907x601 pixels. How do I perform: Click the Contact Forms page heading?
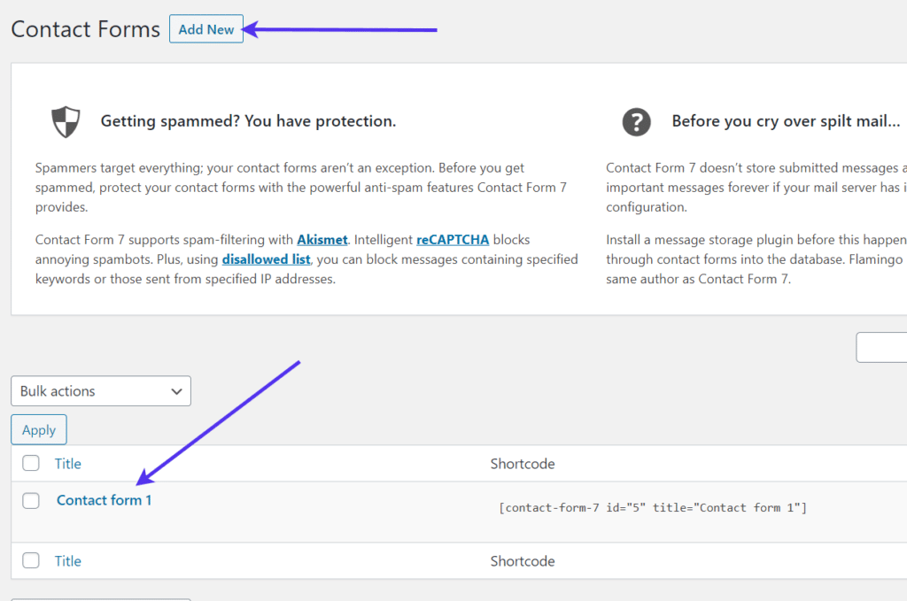84,28
